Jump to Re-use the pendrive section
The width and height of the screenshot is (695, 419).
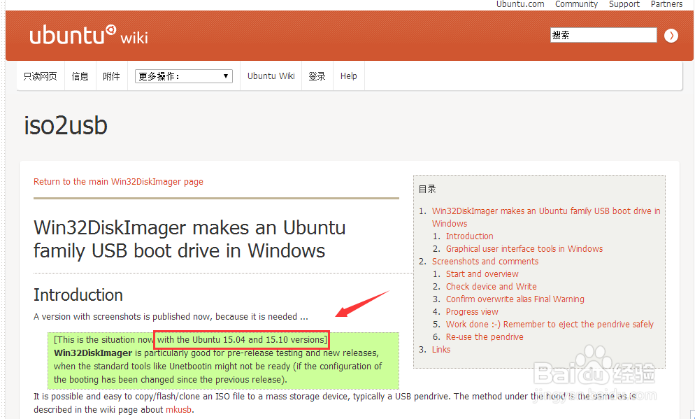(x=485, y=337)
